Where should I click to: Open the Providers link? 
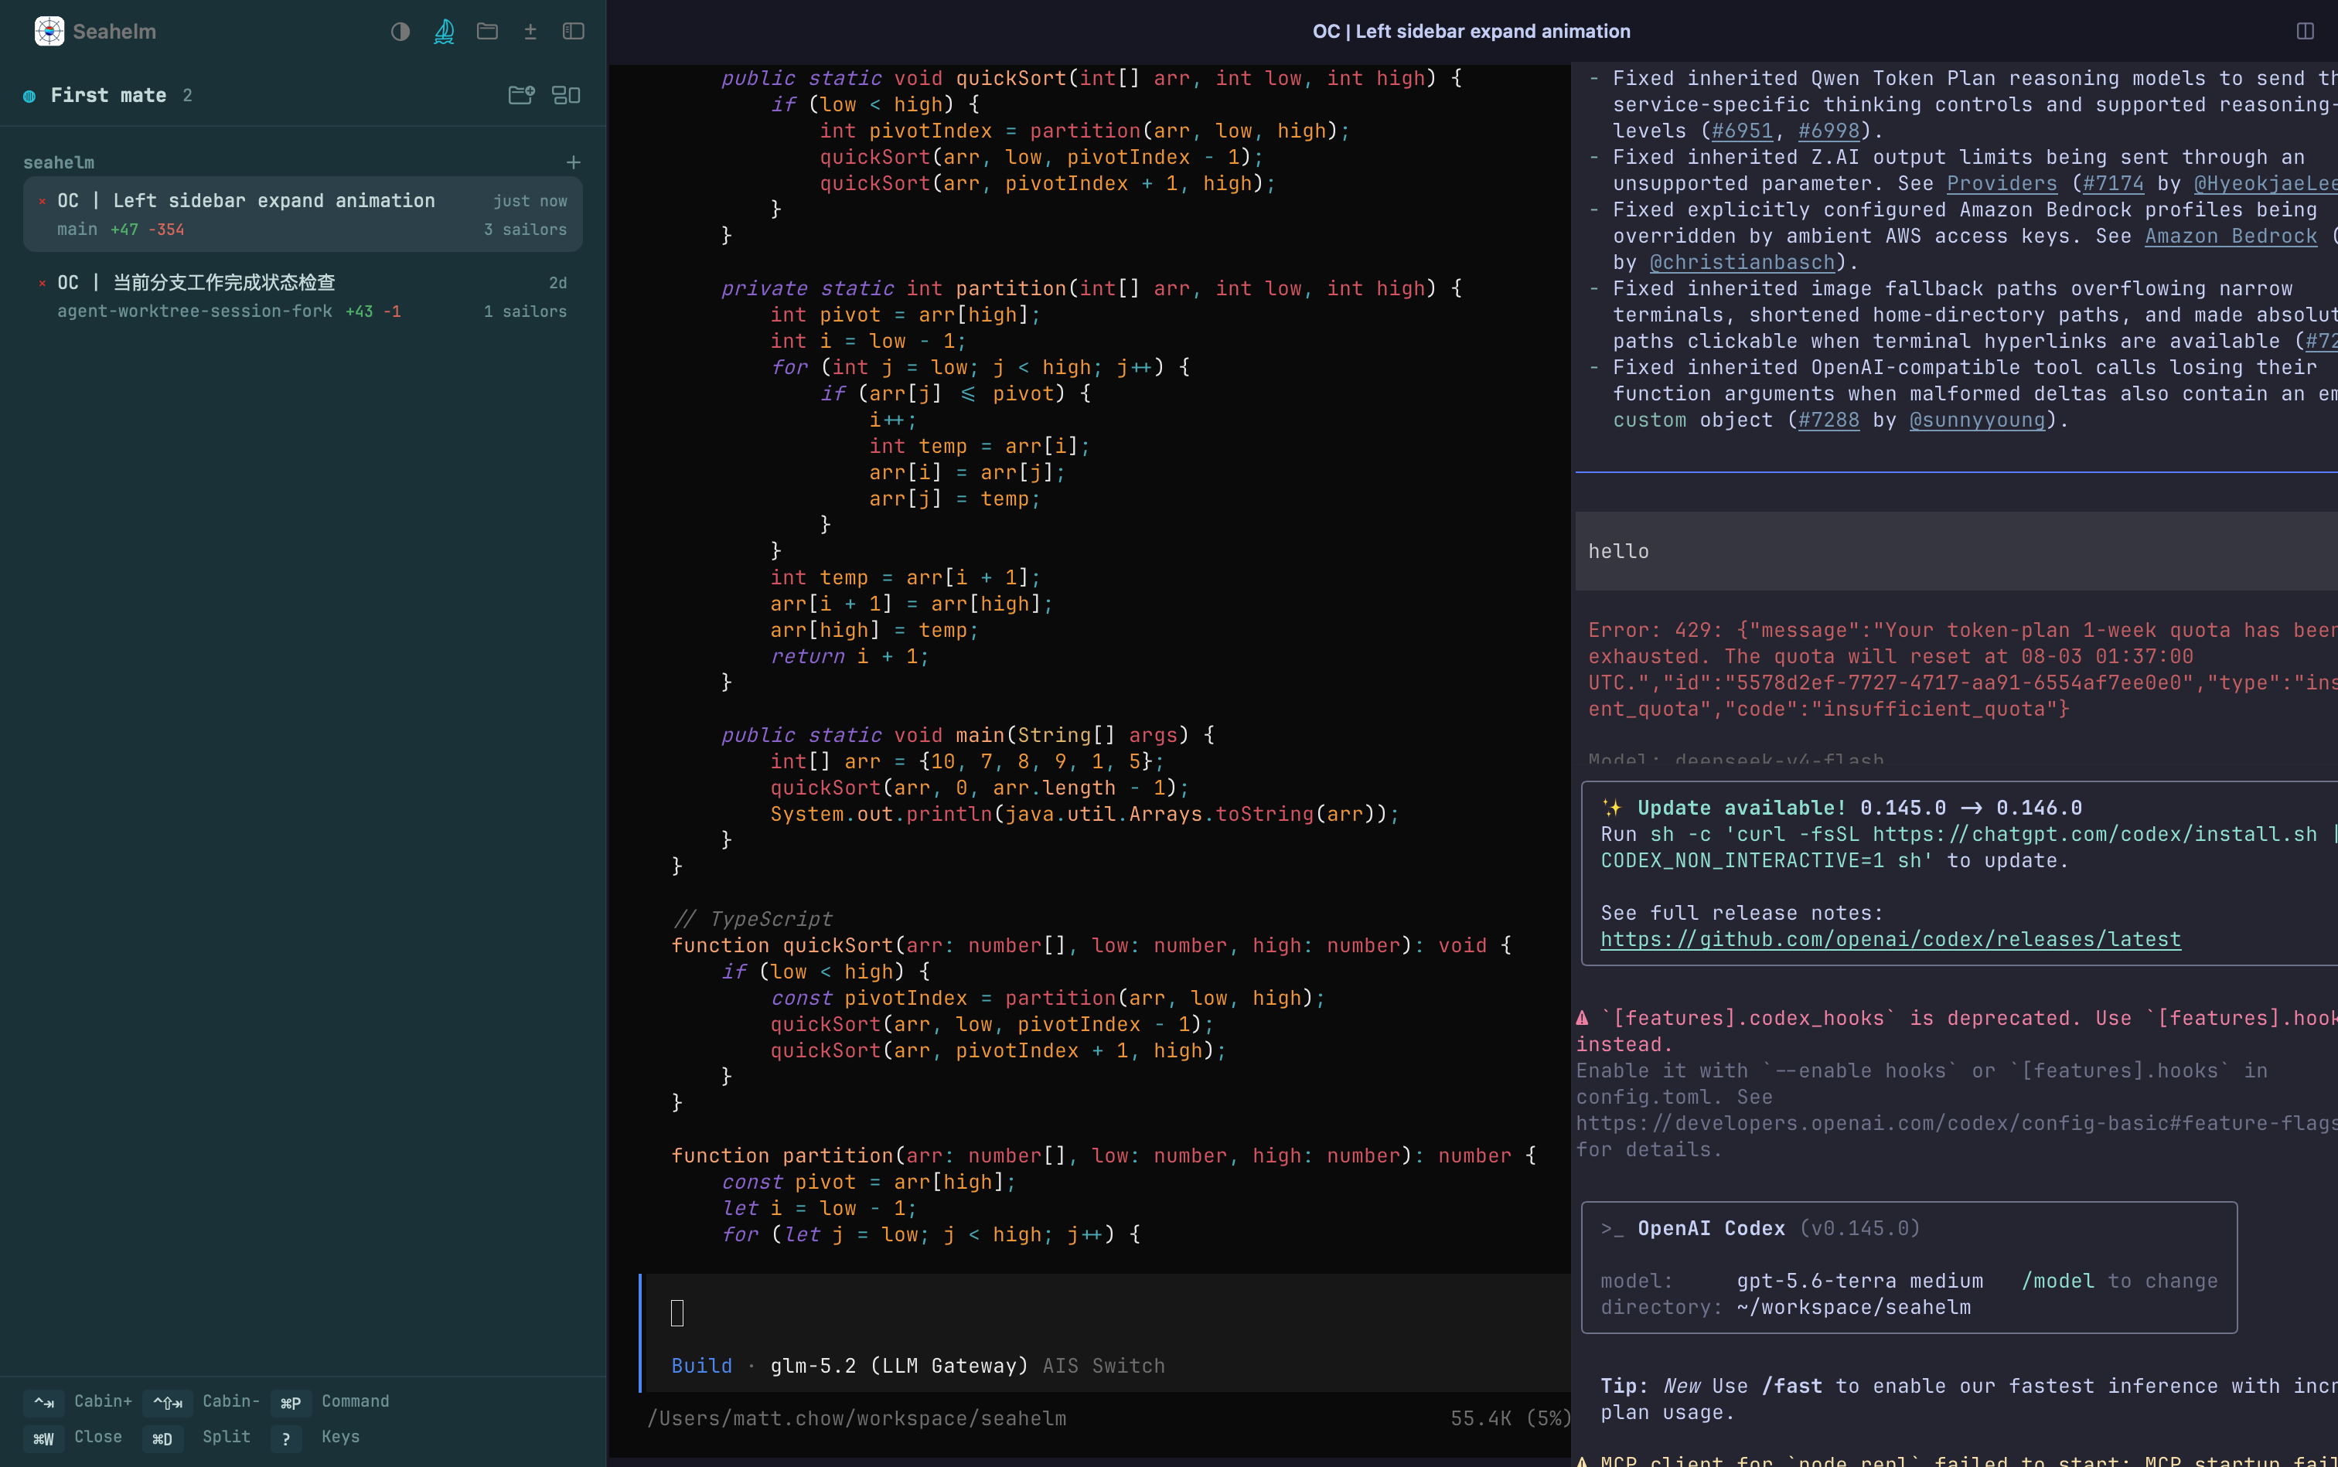(x=2001, y=183)
